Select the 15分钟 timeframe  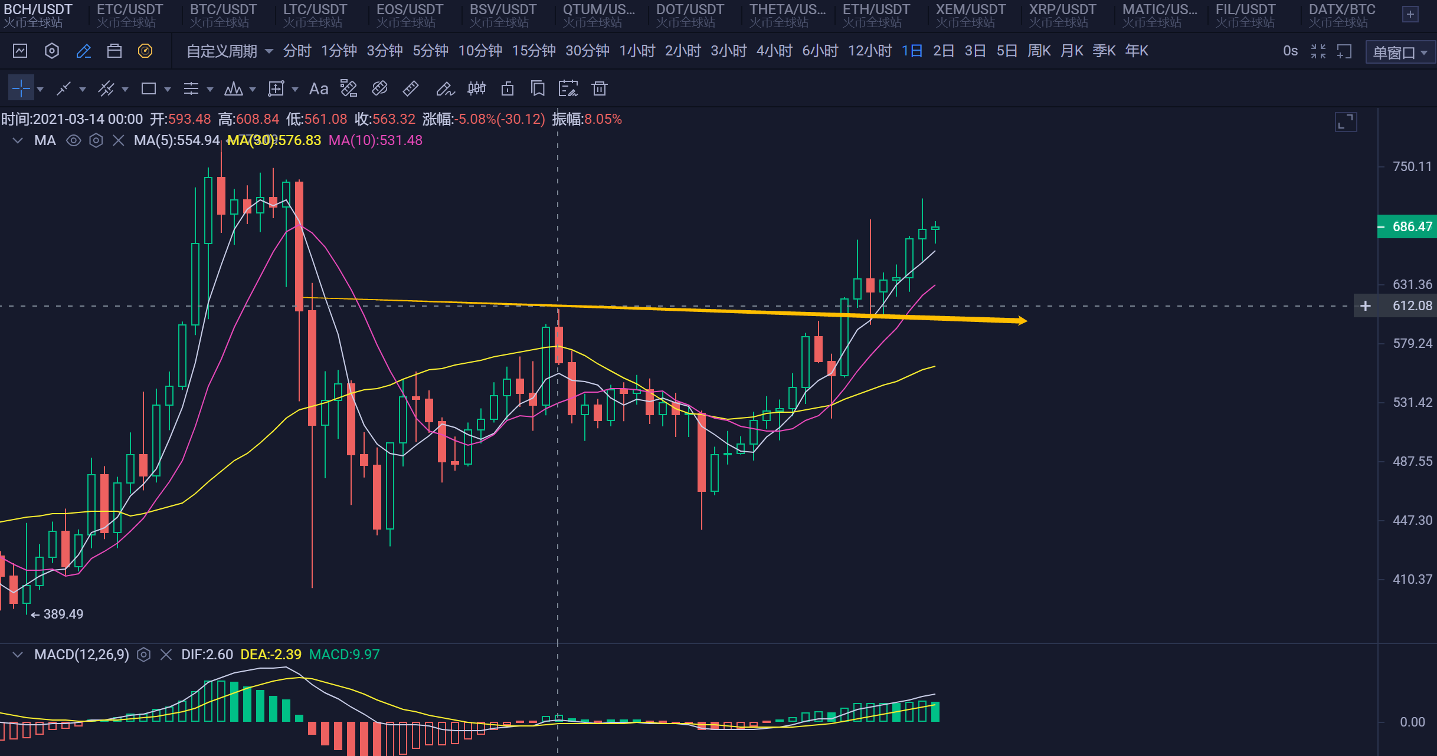point(534,51)
